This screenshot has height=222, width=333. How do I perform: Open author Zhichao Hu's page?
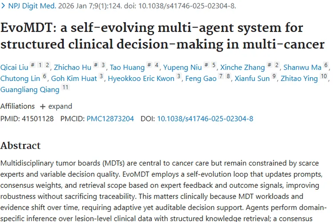tap(72, 67)
